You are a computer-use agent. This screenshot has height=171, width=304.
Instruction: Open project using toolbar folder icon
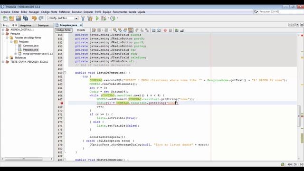pyautogui.click(x=19, y=18)
